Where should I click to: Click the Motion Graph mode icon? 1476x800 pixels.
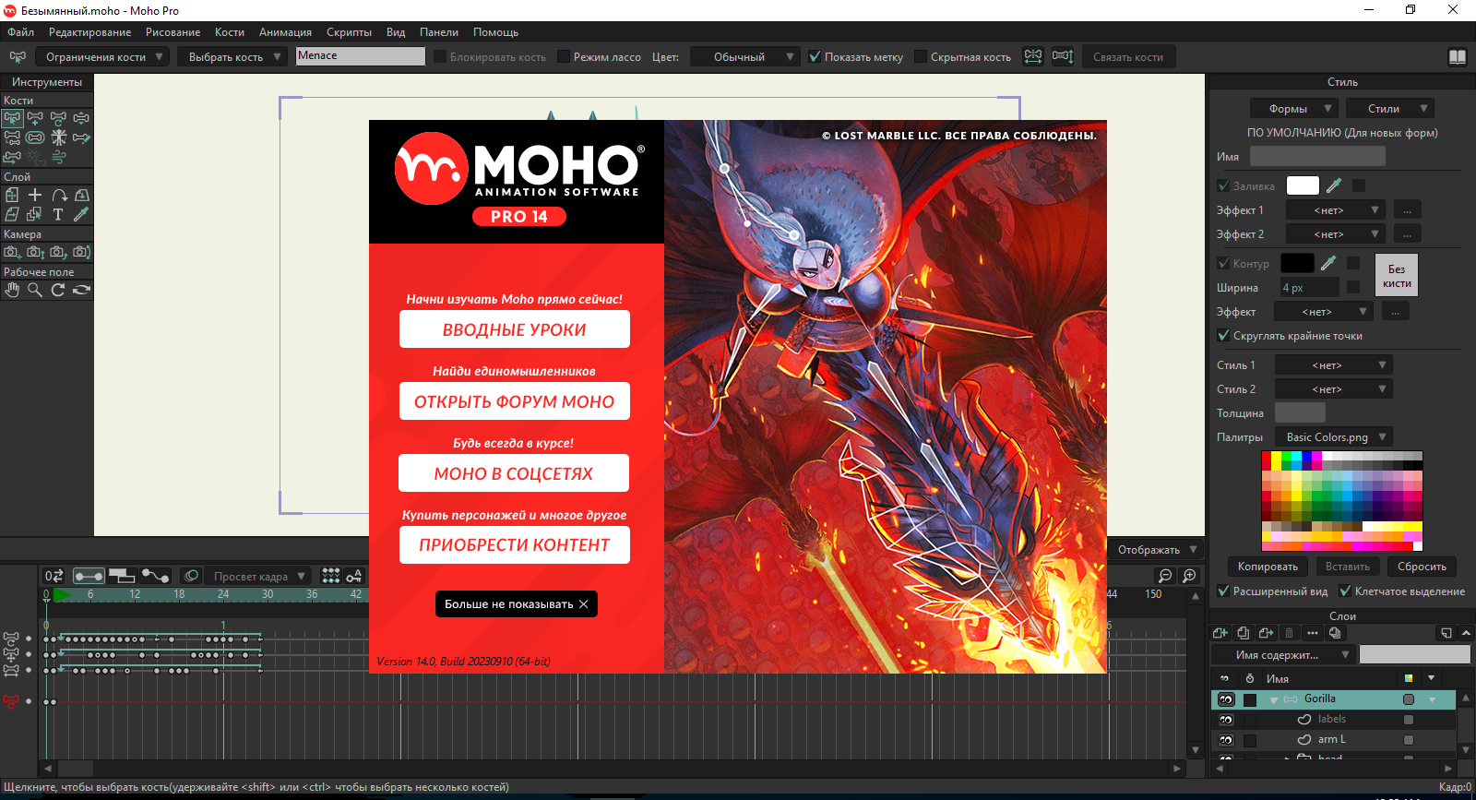(155, 576)
